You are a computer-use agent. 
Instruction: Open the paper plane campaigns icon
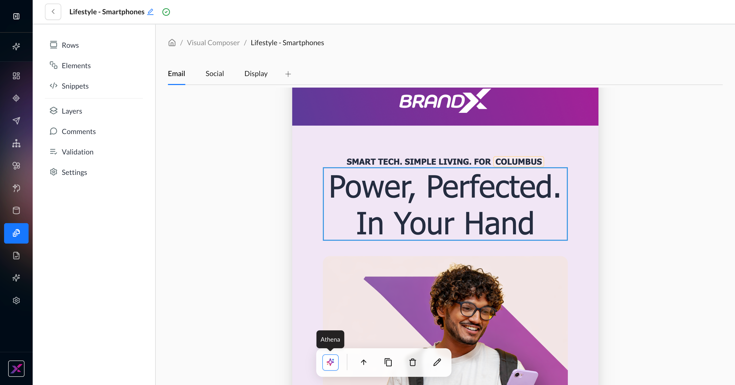[16, 121]
